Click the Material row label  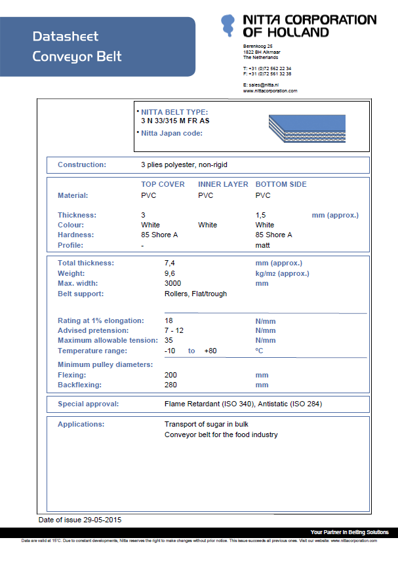73,195
